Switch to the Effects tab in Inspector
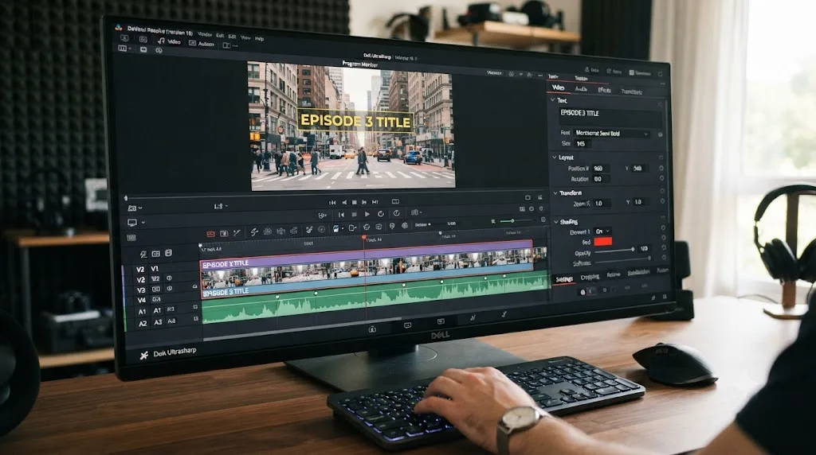The height and width of the screenshot is (455, 816). 604,91
